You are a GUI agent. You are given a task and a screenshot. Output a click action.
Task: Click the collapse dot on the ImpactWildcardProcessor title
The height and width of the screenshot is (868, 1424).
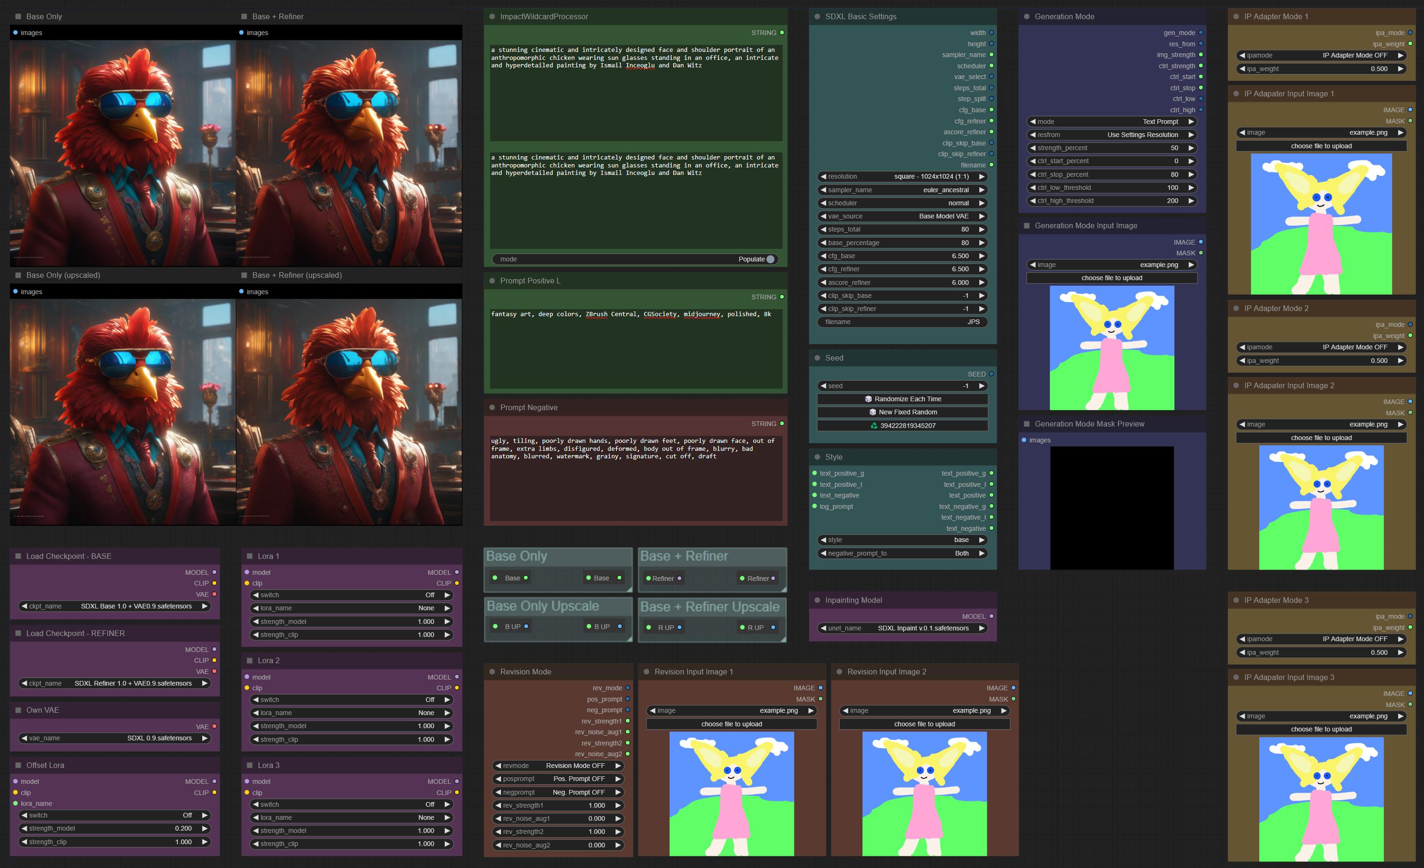click(492, 17)
